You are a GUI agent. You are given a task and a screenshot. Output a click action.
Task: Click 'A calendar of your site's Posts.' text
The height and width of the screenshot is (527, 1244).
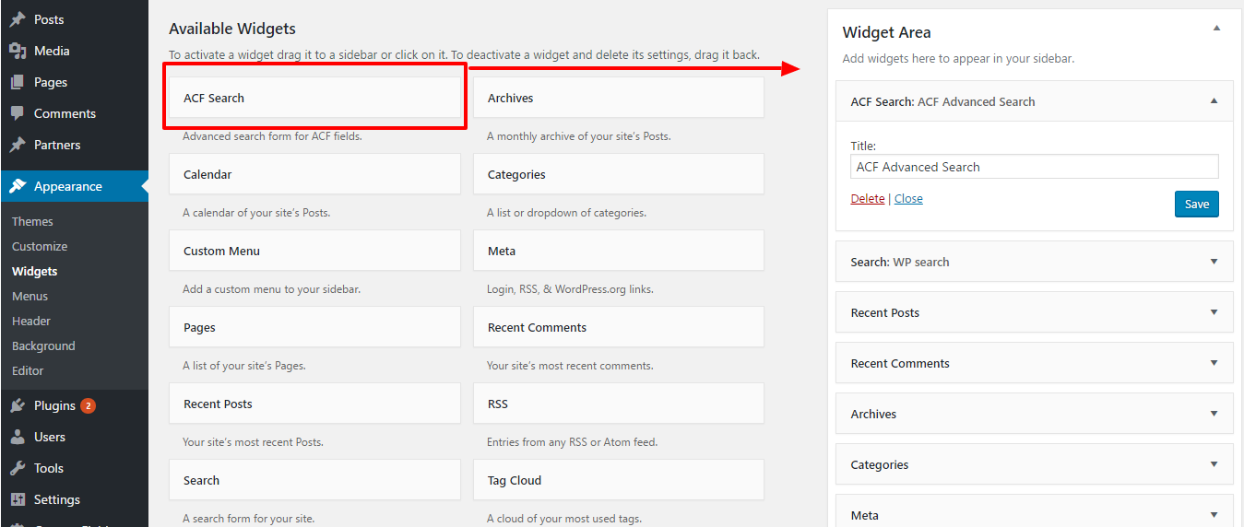pyautogui.click(x=256, y=212)
